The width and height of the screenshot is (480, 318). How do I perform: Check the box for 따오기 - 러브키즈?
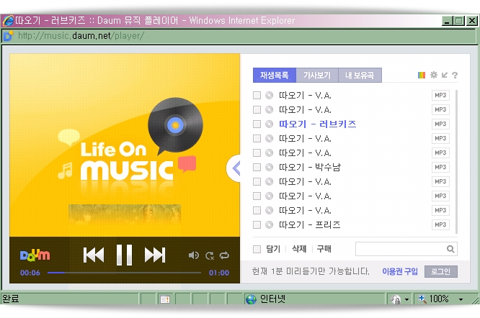point(257,124)
